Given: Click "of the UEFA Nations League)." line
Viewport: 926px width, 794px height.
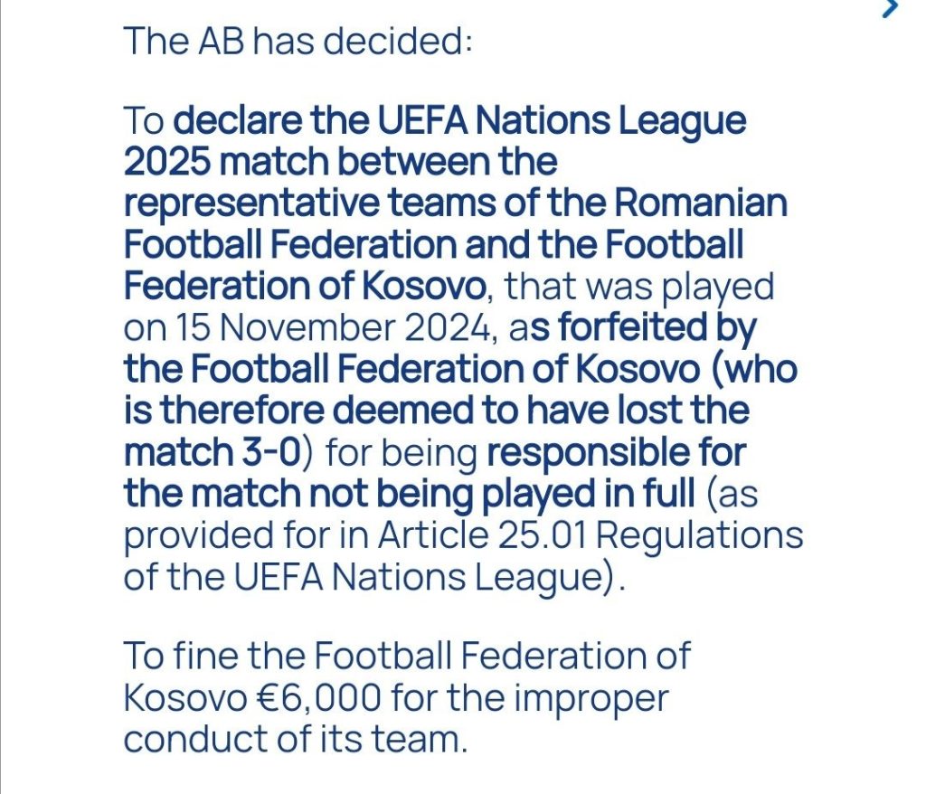Looking at the screenshot, I should [x=373, y=576].
